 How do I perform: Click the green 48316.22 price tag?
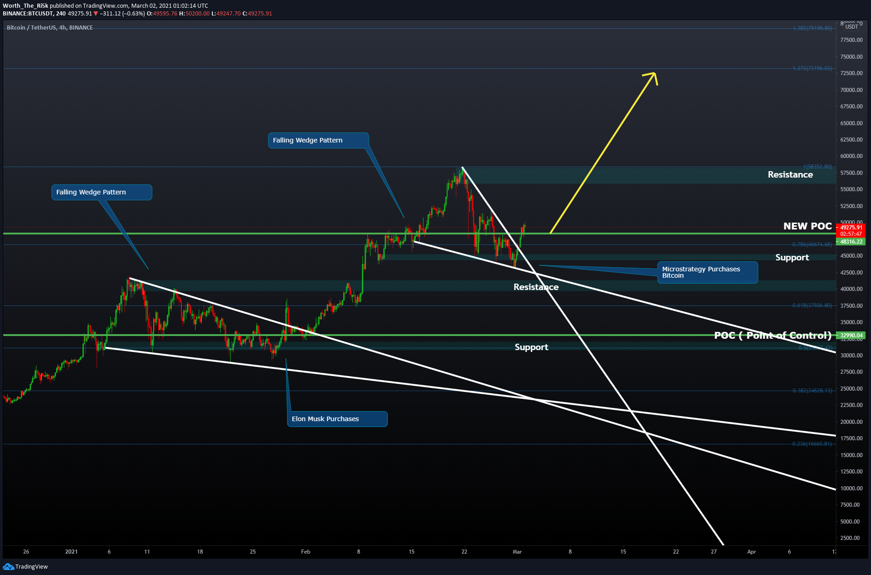coord(851,242)
